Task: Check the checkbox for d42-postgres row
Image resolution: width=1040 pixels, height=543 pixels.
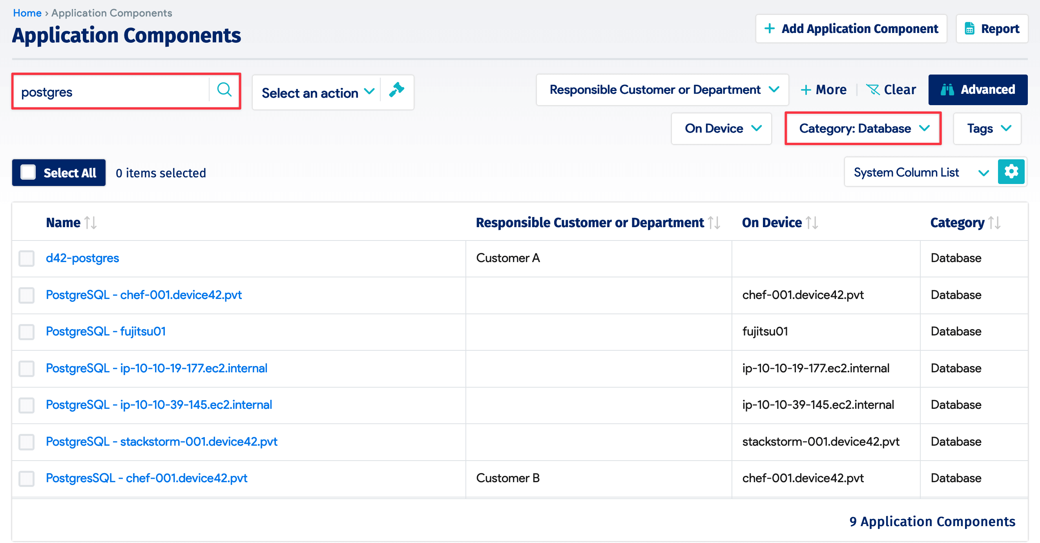Action: click(x=26, y=259)
